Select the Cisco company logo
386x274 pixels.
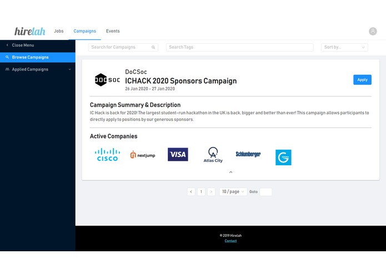coord(107,155)
